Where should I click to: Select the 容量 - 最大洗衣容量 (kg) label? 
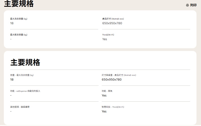click(x=22, y=75)
